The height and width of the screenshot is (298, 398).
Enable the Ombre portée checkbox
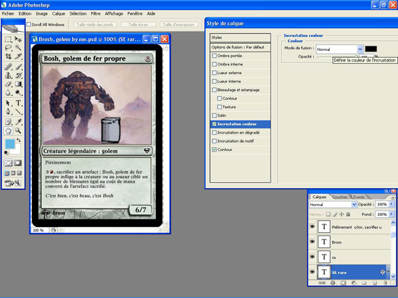tap(214, 56)
